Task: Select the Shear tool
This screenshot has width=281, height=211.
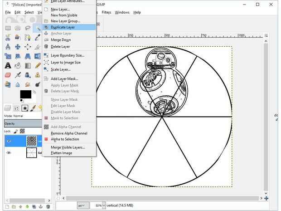Action: click(18, 56)
